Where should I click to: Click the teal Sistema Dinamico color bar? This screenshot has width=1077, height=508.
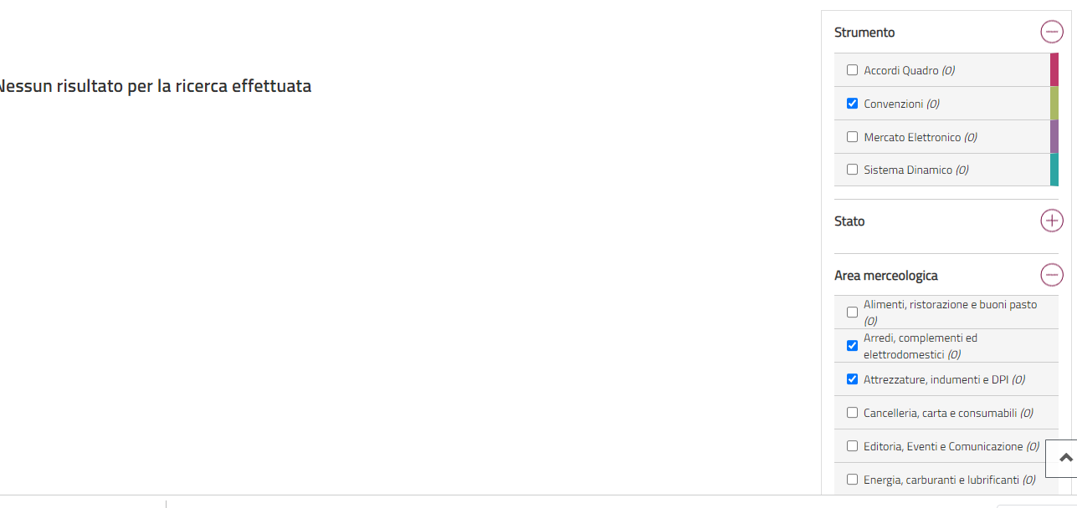1054,170
